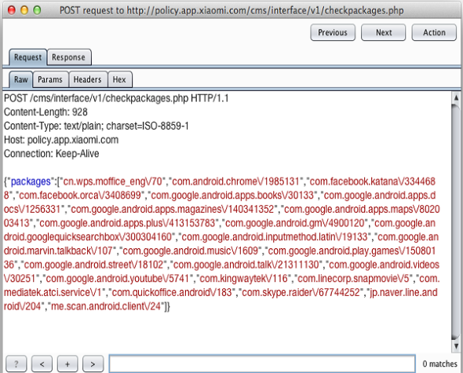The image size is (463, 373).
Task: Click the com.google.android.apps.magazines entry
Action: (173, 209)
